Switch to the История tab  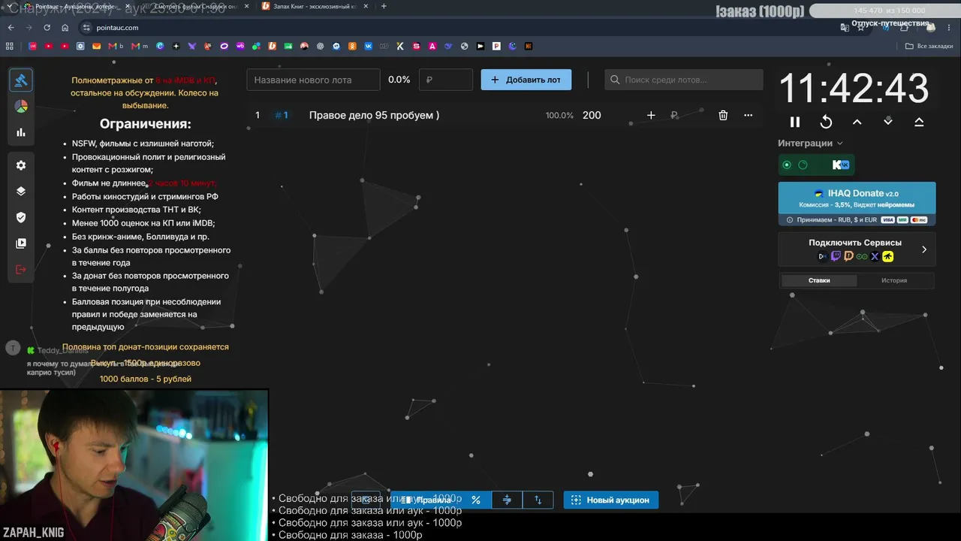click(x=894, y=280)
